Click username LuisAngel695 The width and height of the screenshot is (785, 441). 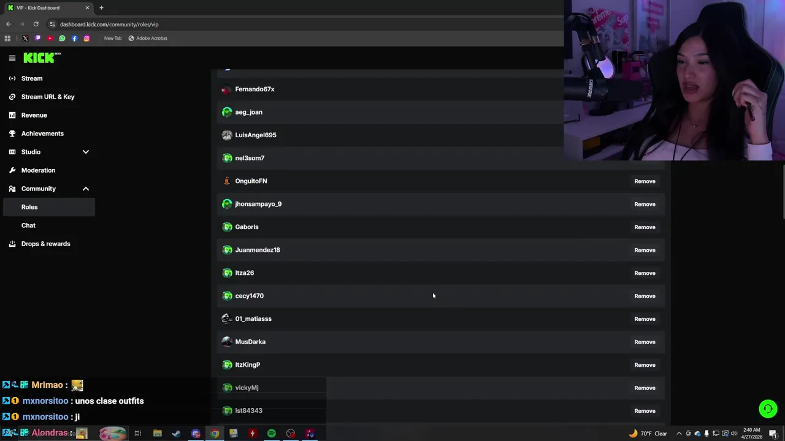click(x=256, y=135)
